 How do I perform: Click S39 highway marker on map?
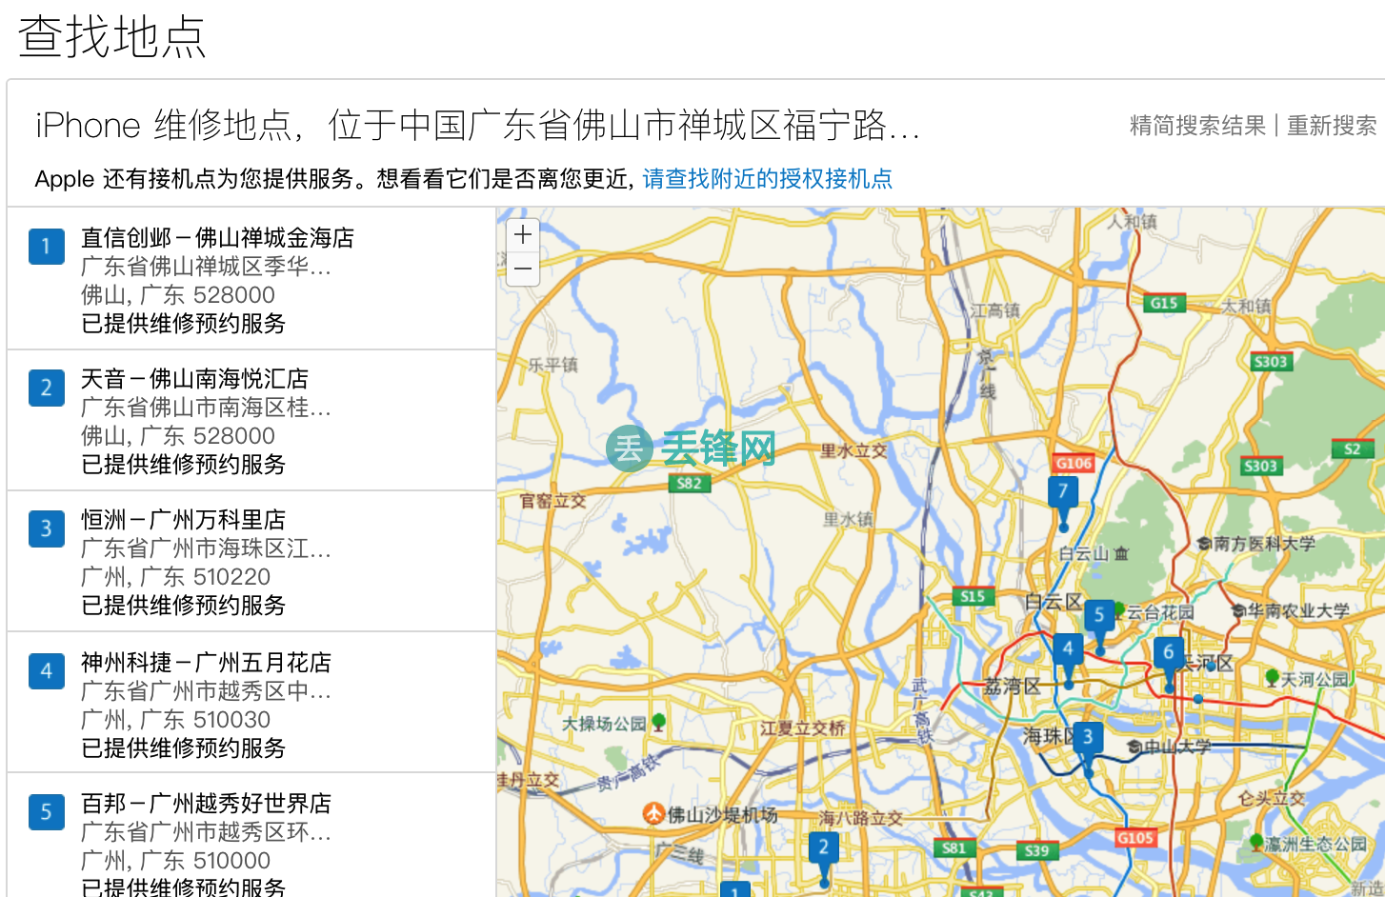point(1036,850)
